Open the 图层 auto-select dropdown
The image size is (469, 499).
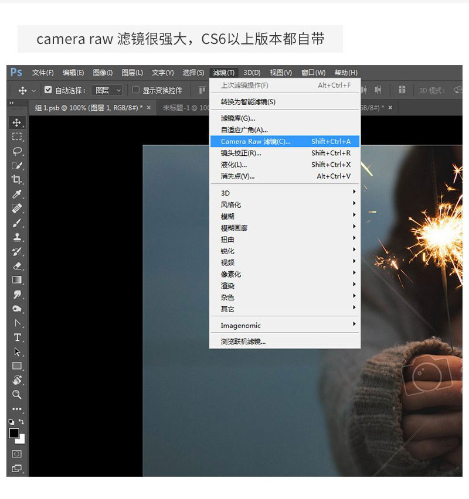[107, 90]
